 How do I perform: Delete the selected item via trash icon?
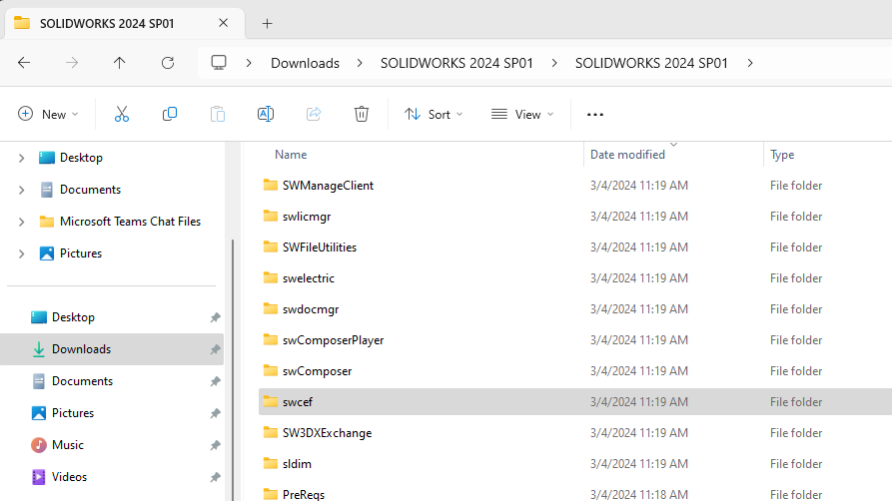(362, 115)
